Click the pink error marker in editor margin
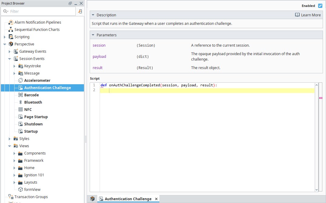326x203 pixels. point(321,98)
